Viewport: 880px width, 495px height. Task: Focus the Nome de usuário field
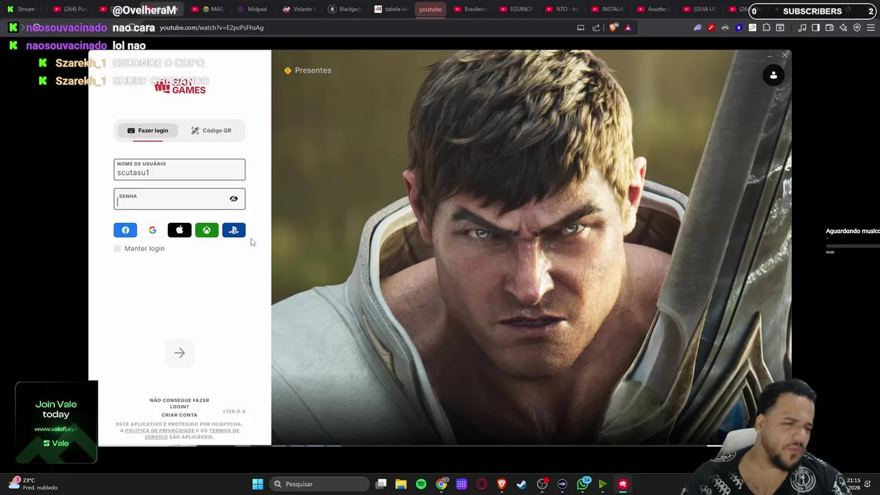coord(179,169)
